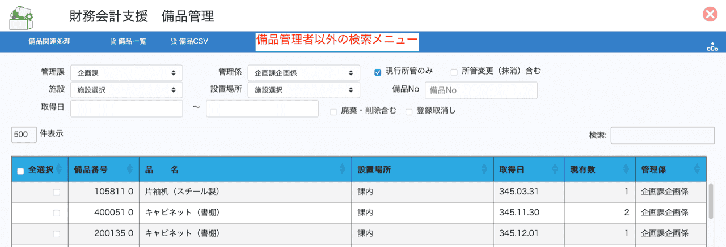
Task: Open the 管理係 dropdown list
Action: pyautogui.click(x=303, y=73)
